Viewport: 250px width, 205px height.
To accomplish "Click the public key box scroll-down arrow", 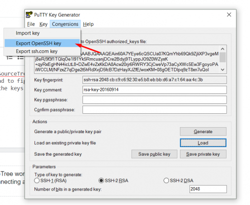I will [x=222, y=70].
